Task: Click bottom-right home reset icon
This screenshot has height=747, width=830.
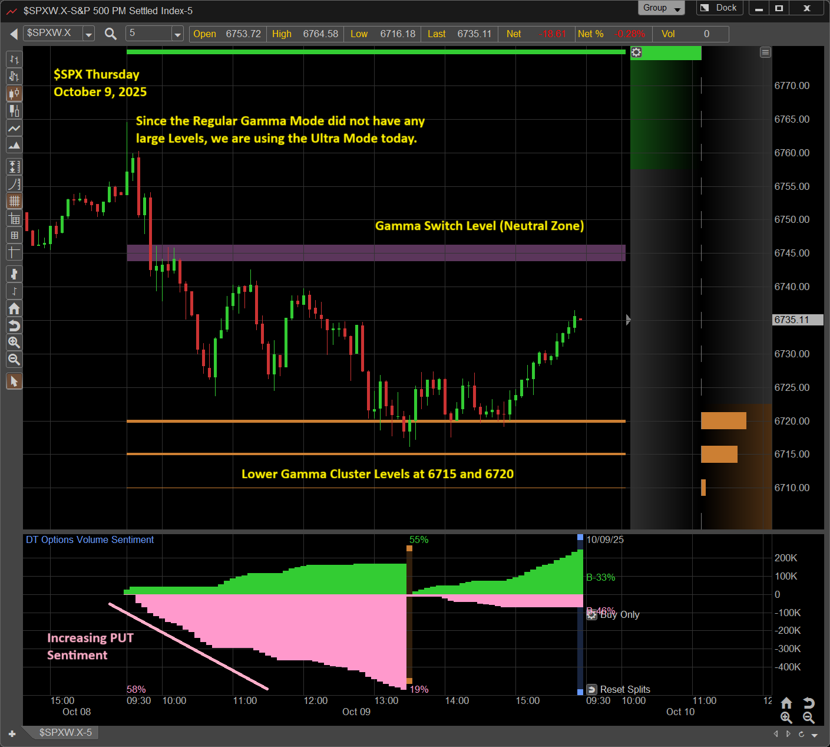Action: pyautogui.click(x=786, y=703)
